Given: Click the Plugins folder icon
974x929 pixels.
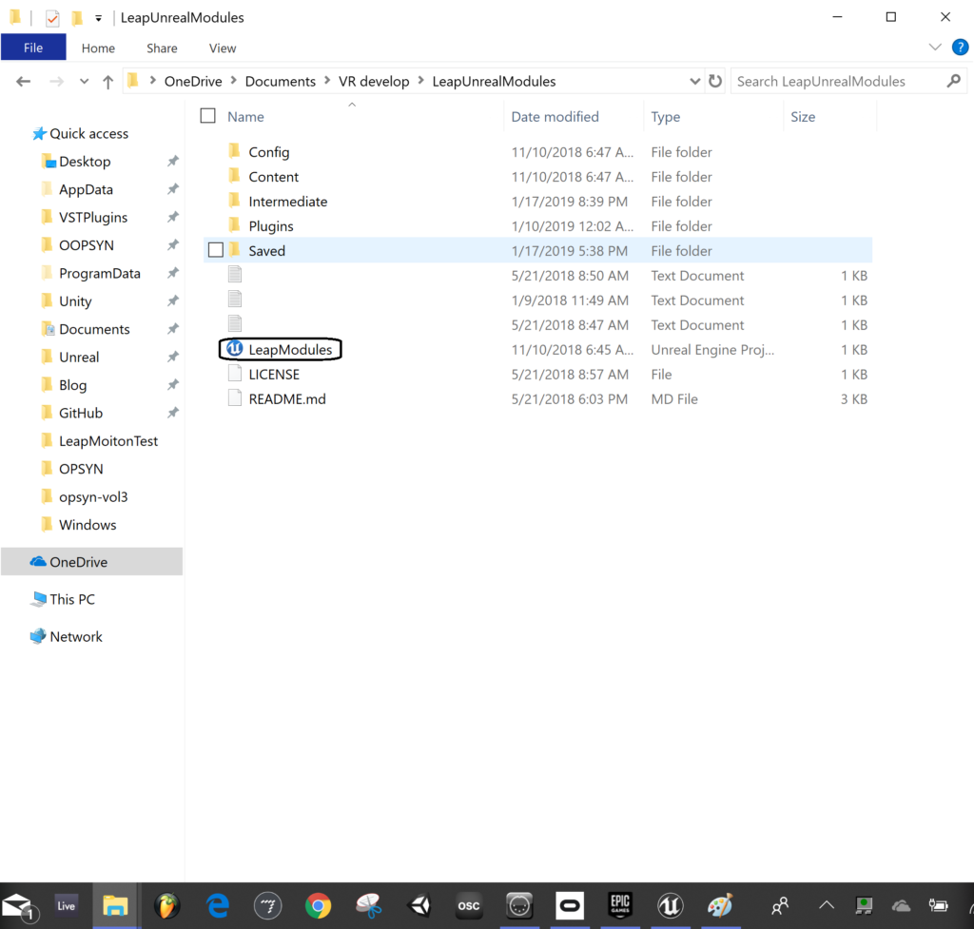Looking at the screenshot, I should click(x=234, y=226).
